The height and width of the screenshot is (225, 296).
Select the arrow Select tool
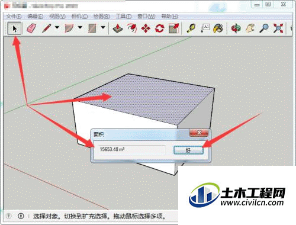coord(14,28)
